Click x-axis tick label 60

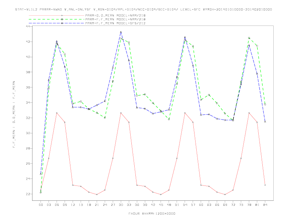coord(201,205)
